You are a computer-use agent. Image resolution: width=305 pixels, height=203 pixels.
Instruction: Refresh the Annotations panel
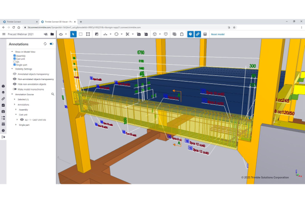point(45,44)
